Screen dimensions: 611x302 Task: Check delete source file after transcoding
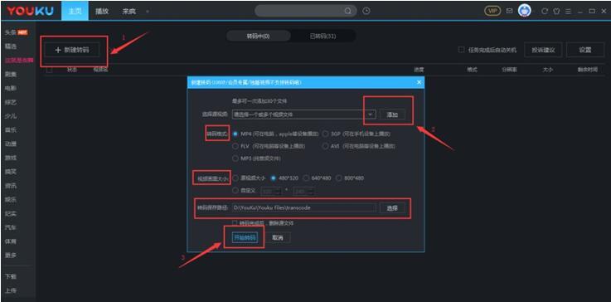[235, 223]
